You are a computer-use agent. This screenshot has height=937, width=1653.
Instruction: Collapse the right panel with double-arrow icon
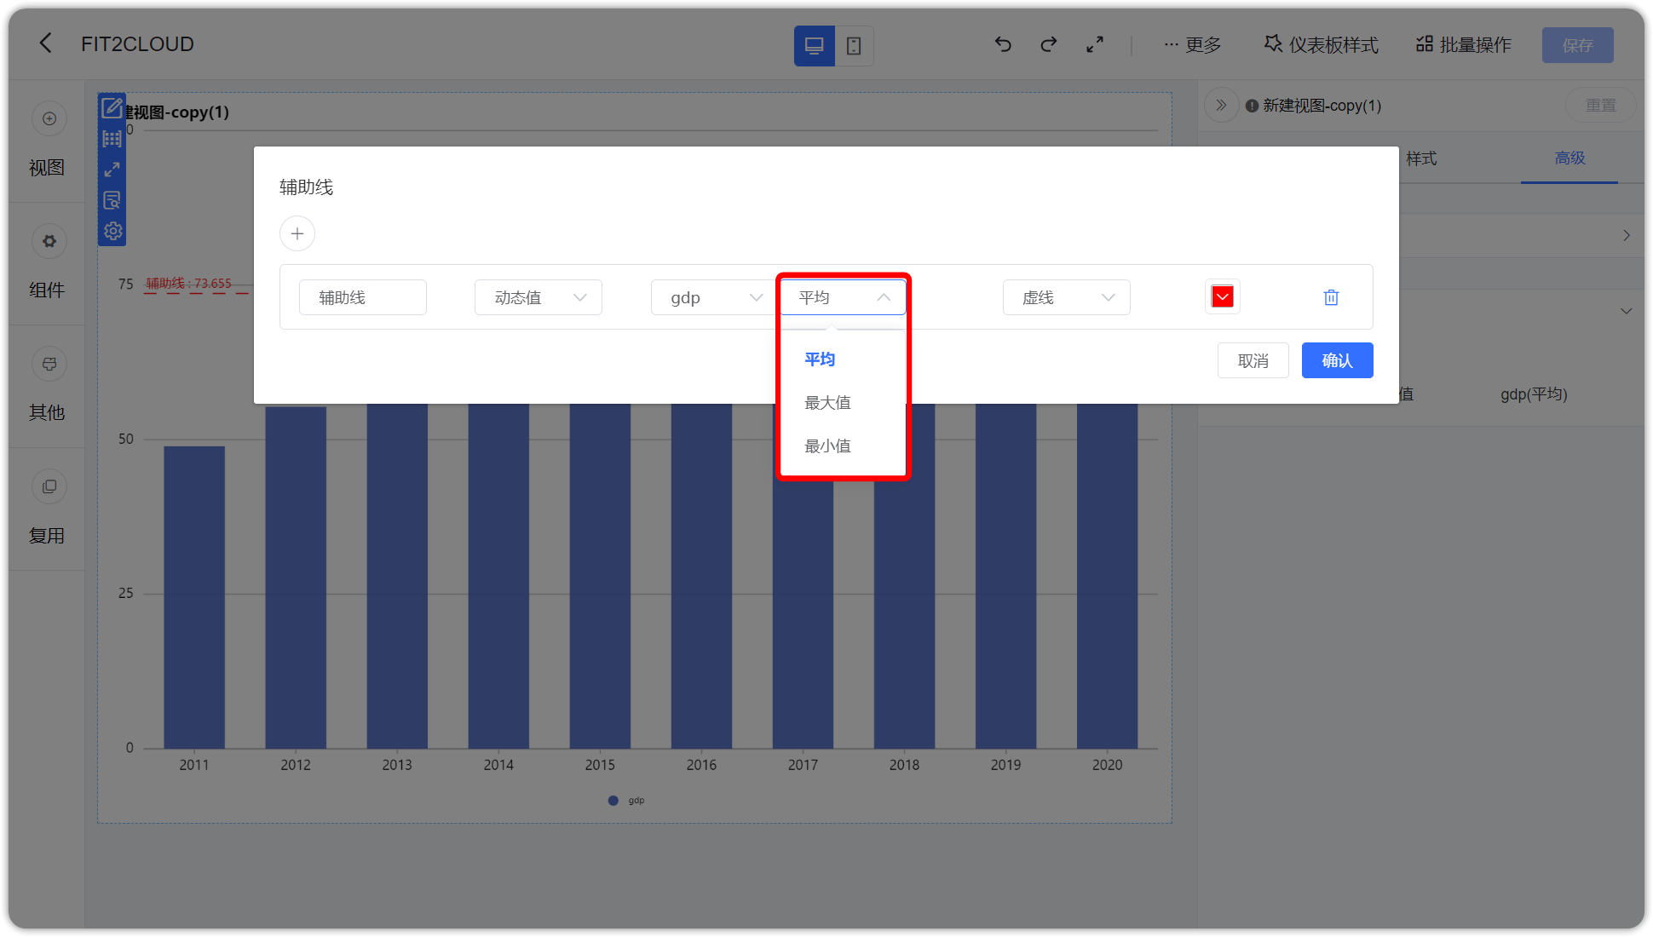pyautogui.click(x=1221, y=105)
